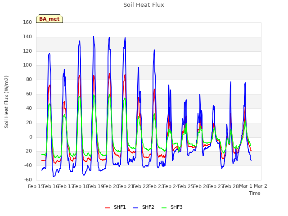Toggle the SHF3 legend entry
The height and width of the screenshot is (216, 288).
point(172,207)
